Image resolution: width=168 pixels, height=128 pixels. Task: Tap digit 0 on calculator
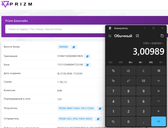tap(128, 121)
